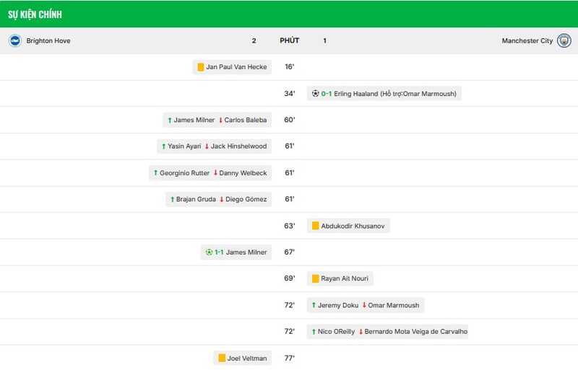Click the green ball icon for Milner's goal
The image size is (578, 370).
click(209, 252)
